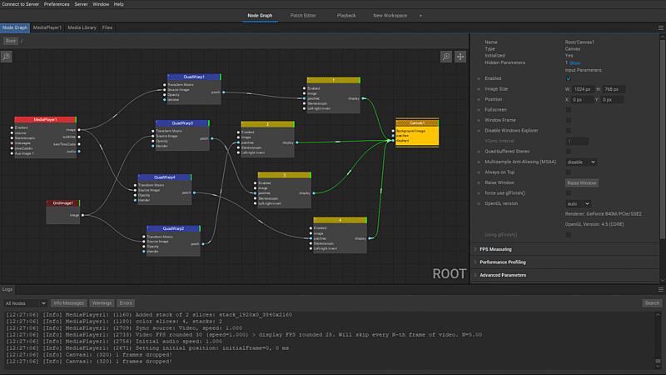The image size is (666, 375).
Task: Click the log Search button
Action: coord(652,303)
